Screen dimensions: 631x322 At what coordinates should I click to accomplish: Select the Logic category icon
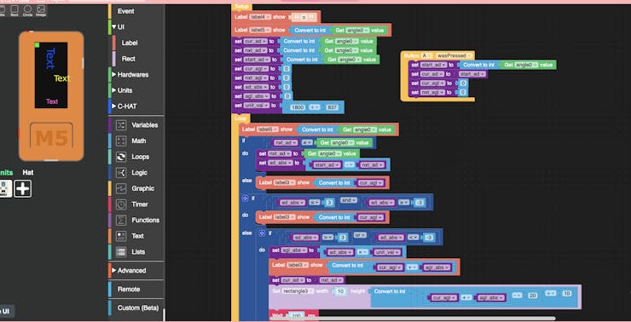(x=121, y=172)
